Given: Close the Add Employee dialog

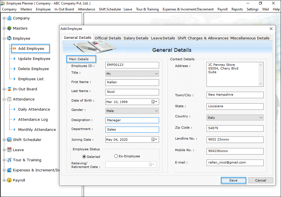Looking at the screenshot, I should (x=271, y=29).
